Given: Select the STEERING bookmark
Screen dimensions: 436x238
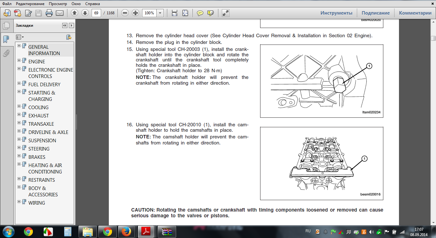Looking at the screenshot, I should (39, 149).
